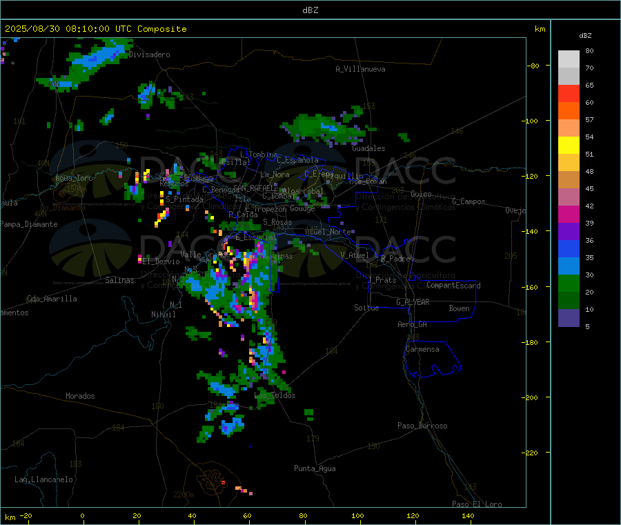The height and width of the screenshot is (525, 621).
Task: Click the Aero_GA location label
Action: coord(413,324)
